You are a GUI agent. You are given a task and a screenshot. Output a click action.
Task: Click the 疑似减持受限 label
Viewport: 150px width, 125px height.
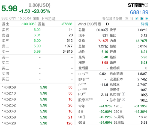click(x=112, y=19)
